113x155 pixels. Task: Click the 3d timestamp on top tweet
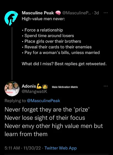tap(96, 13)
